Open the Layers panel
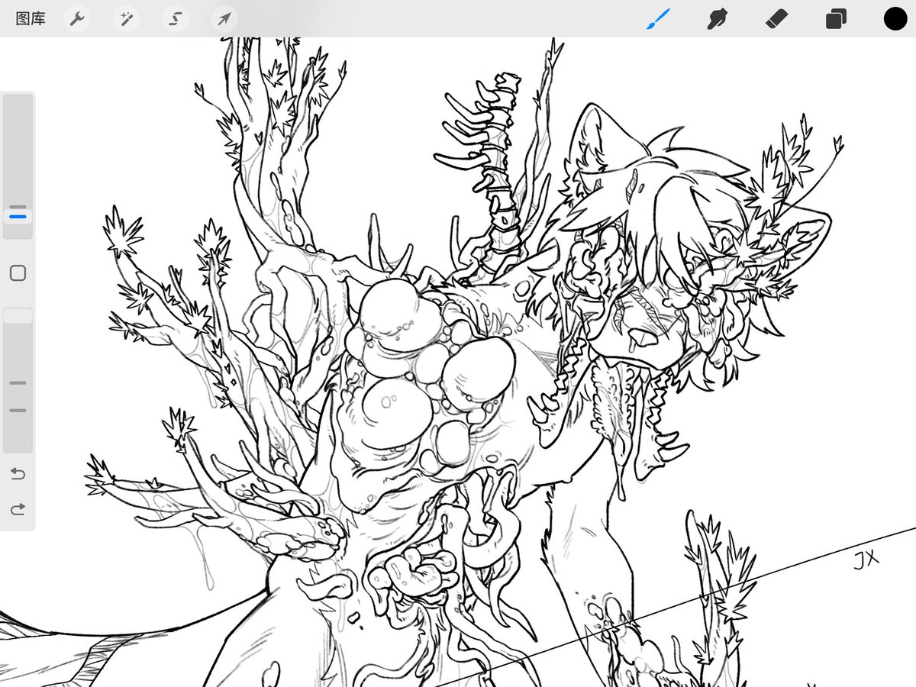The width and height of the screenshot is (916, 687). point(836,19)
